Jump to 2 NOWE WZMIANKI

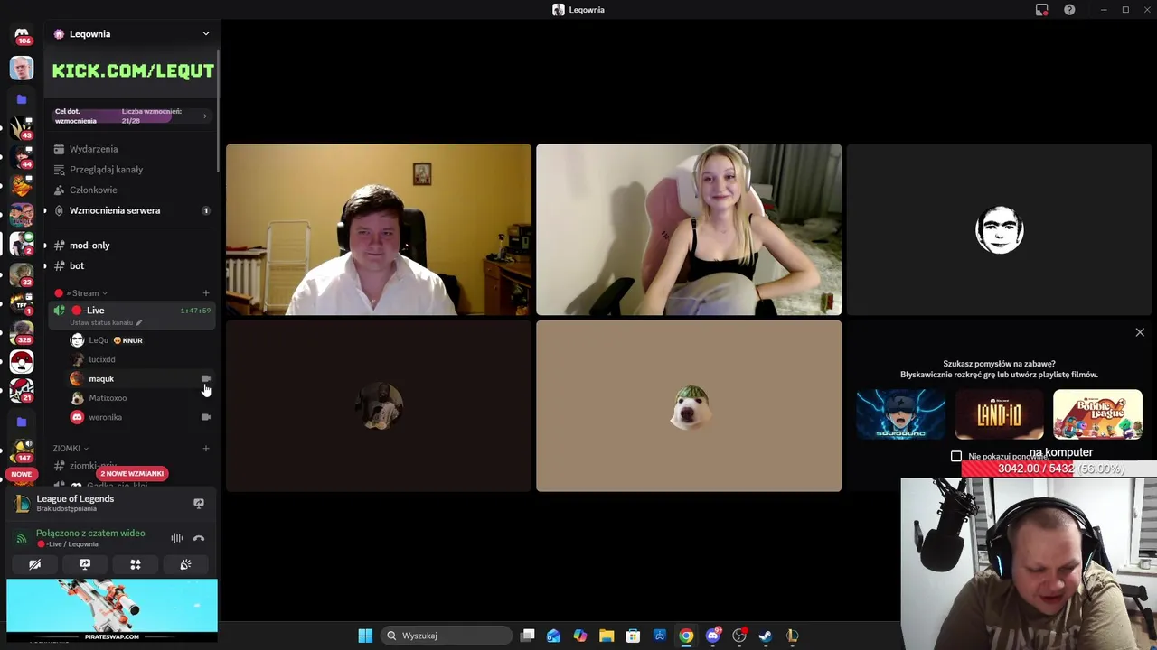tap(132, 474)
